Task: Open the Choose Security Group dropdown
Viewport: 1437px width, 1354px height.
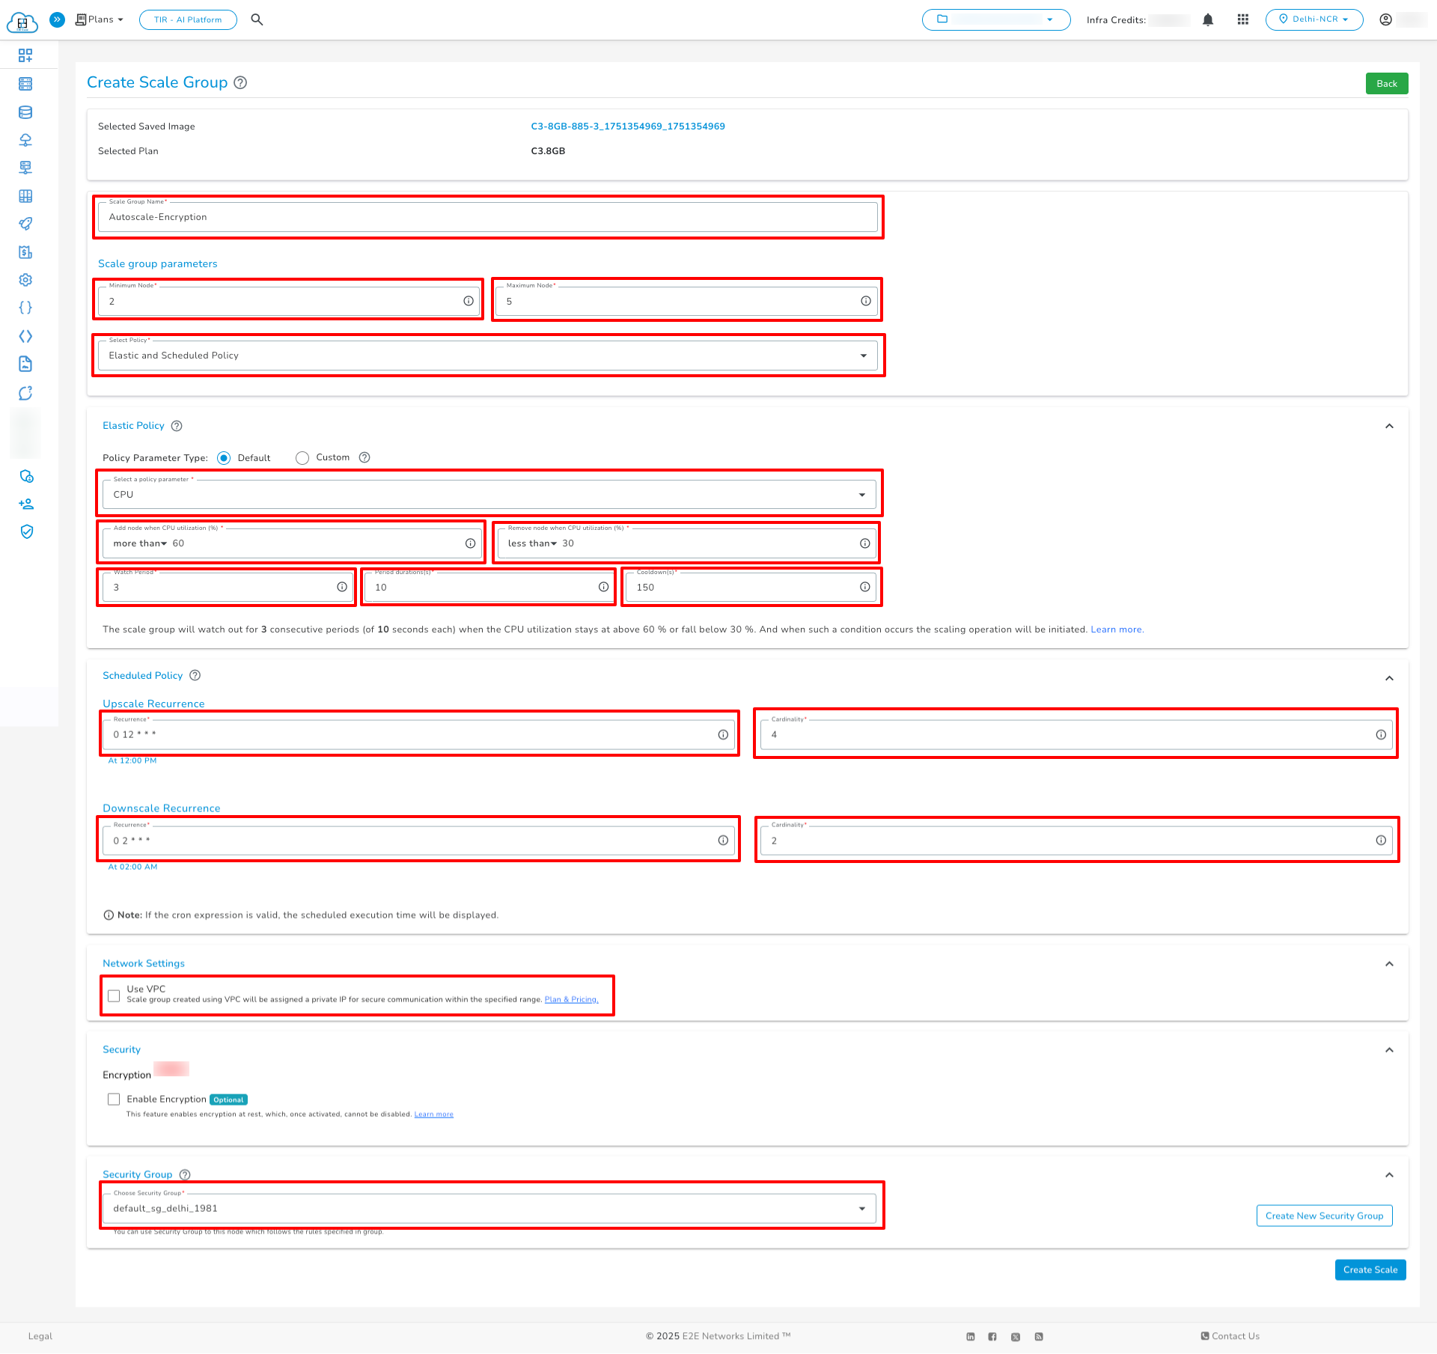Action: tap(861, 1207)
